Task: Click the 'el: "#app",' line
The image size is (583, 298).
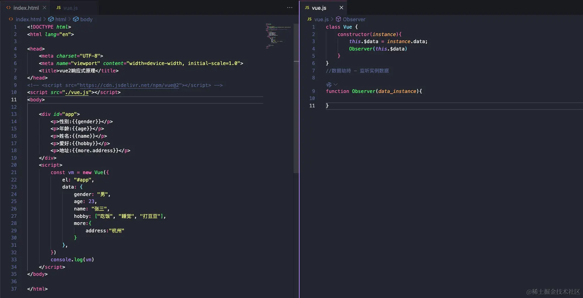Action: (78, 180)
